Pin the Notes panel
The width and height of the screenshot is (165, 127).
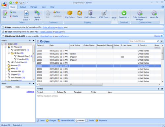(x=30, y=83)
